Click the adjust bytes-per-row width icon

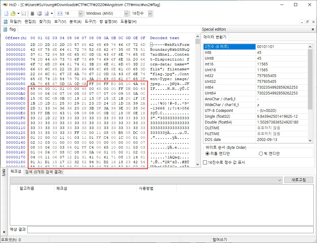(60, 13)
